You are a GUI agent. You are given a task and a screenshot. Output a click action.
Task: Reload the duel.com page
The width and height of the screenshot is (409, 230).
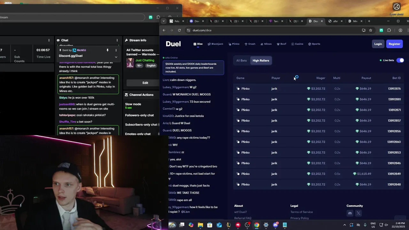[179, 30]
